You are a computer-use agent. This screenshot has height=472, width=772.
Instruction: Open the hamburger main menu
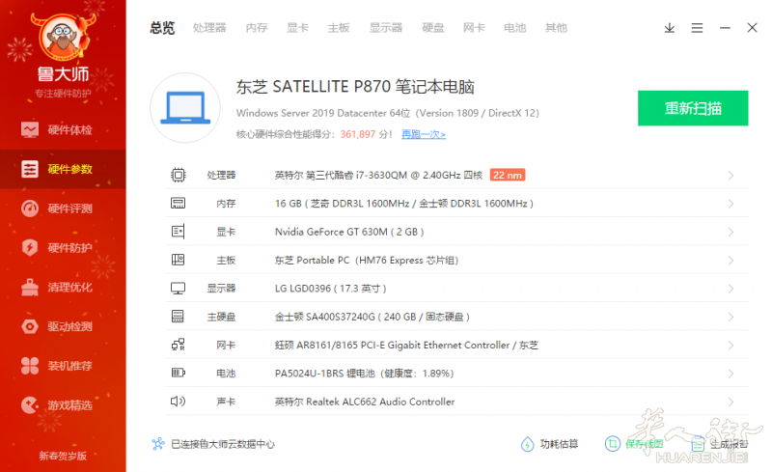697,28
